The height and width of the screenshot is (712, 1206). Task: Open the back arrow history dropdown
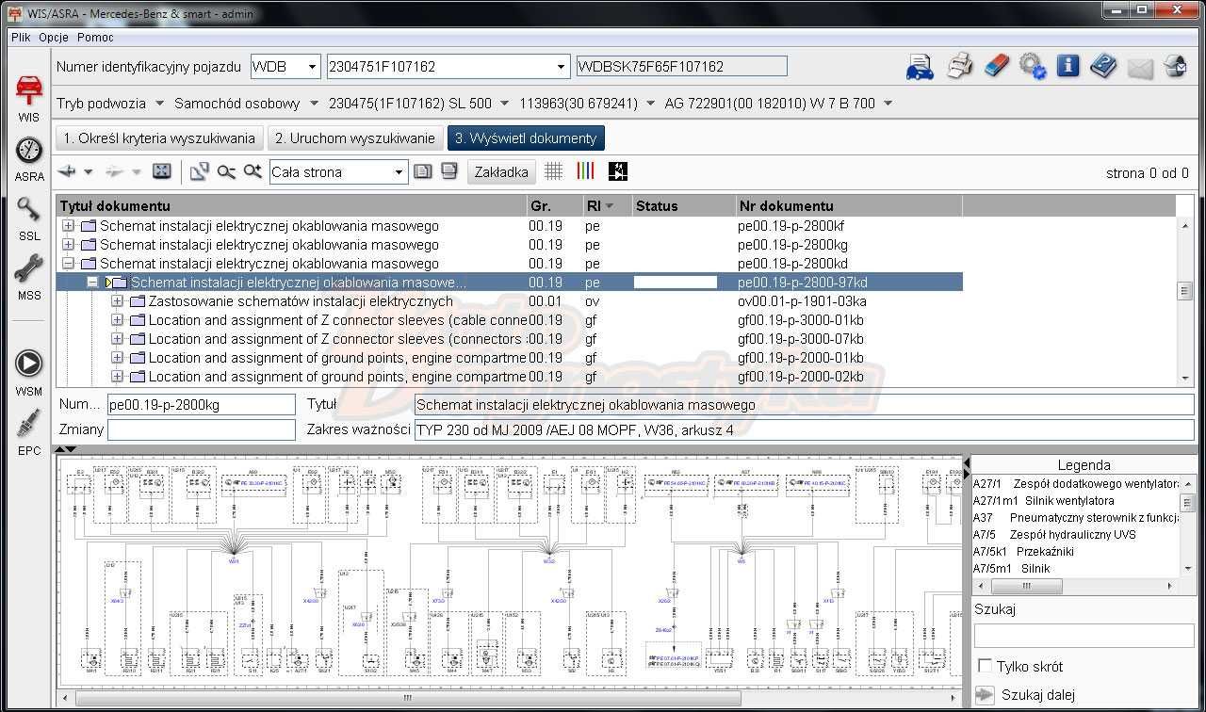[89, 171]
